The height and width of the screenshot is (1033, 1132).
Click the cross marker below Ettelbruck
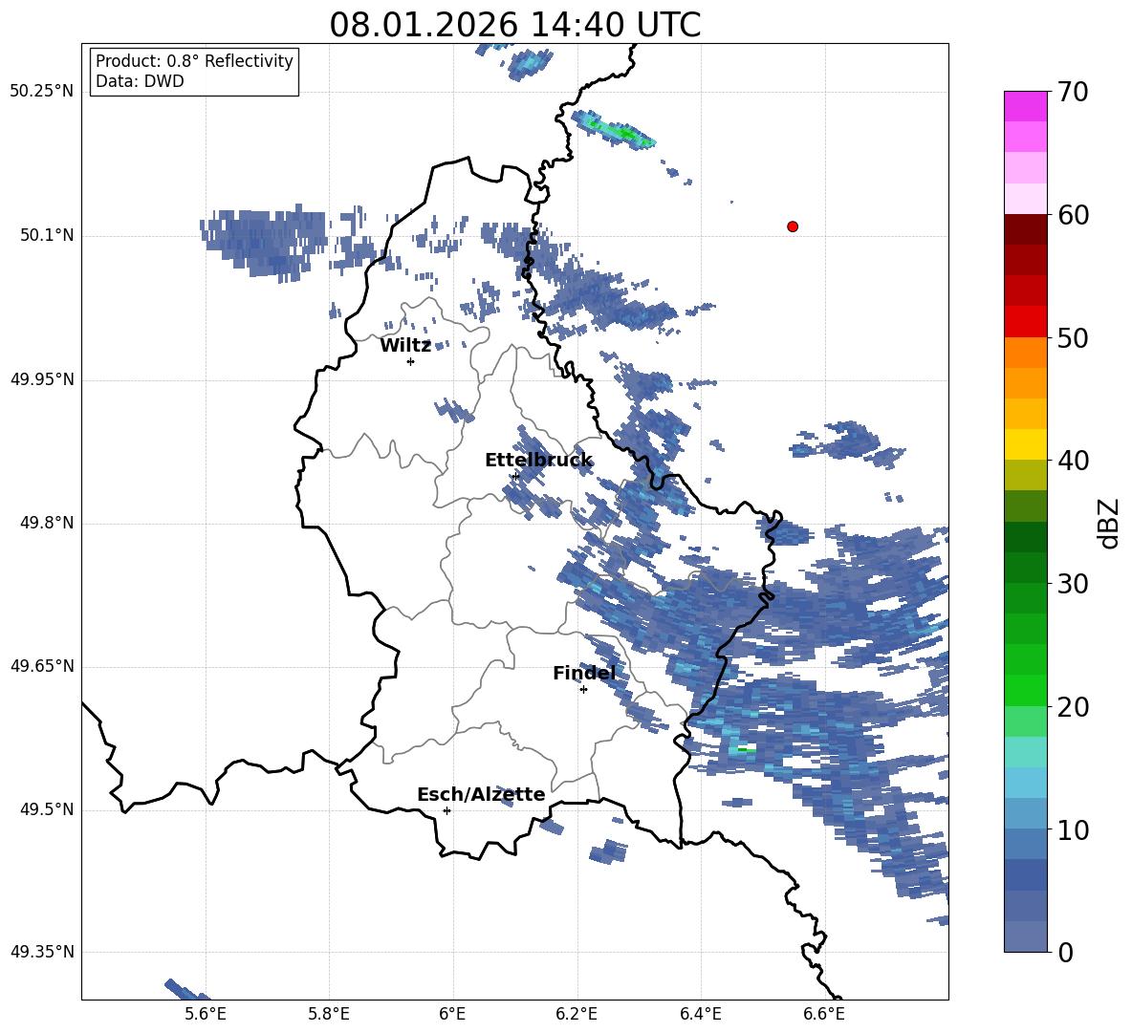pyautogui.click(x=514, y=476)
